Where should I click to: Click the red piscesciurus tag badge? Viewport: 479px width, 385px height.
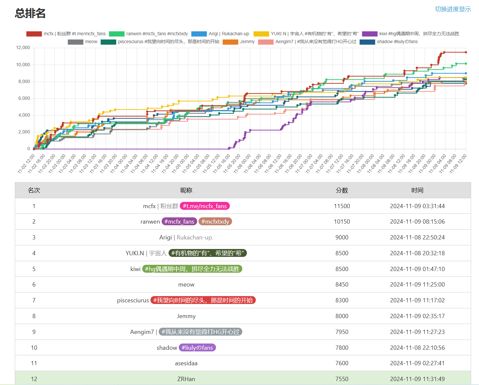(x=203, y=300)
